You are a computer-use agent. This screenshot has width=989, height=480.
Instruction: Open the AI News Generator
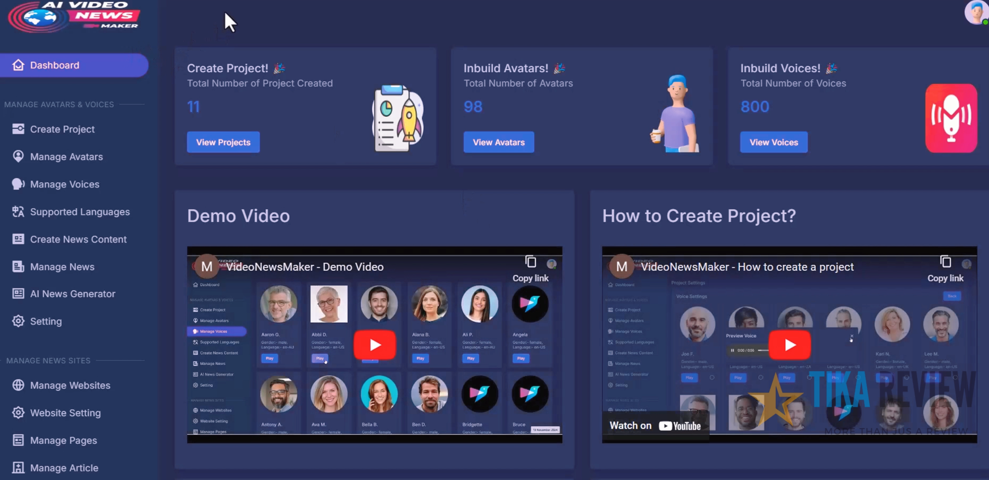click(73, 294)
